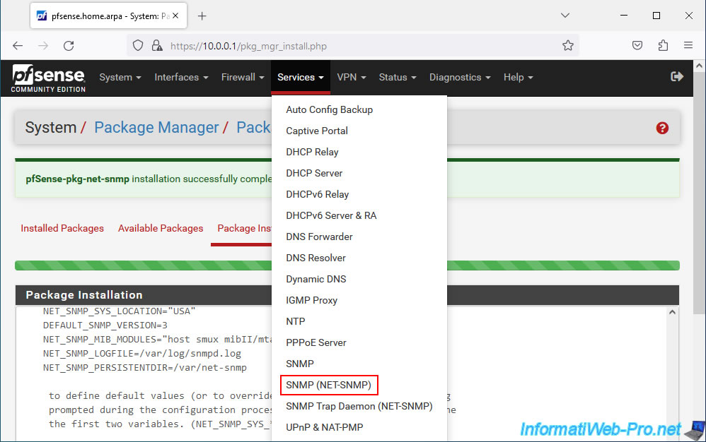Switch to Installed Packages tab
Image resolution: width=706 pixels, height=442 pixels.
pos(62,228)
